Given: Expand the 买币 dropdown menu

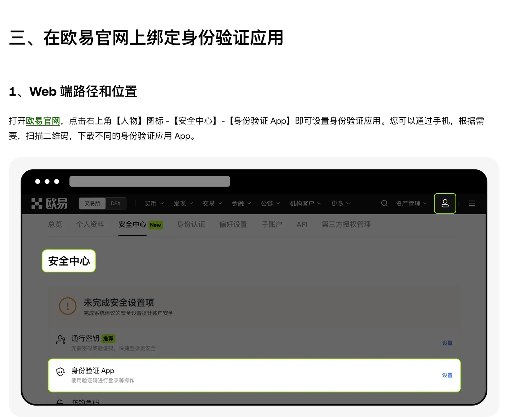Looking at the screenshot, I should point(154,203).
